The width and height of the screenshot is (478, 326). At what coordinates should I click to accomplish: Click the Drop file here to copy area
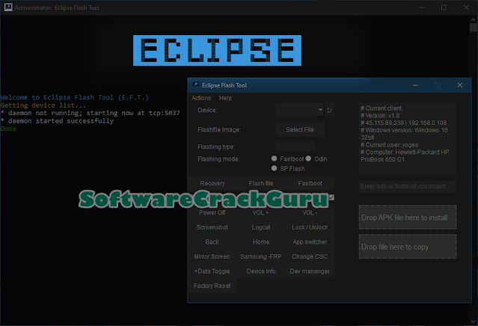point(408,247)
